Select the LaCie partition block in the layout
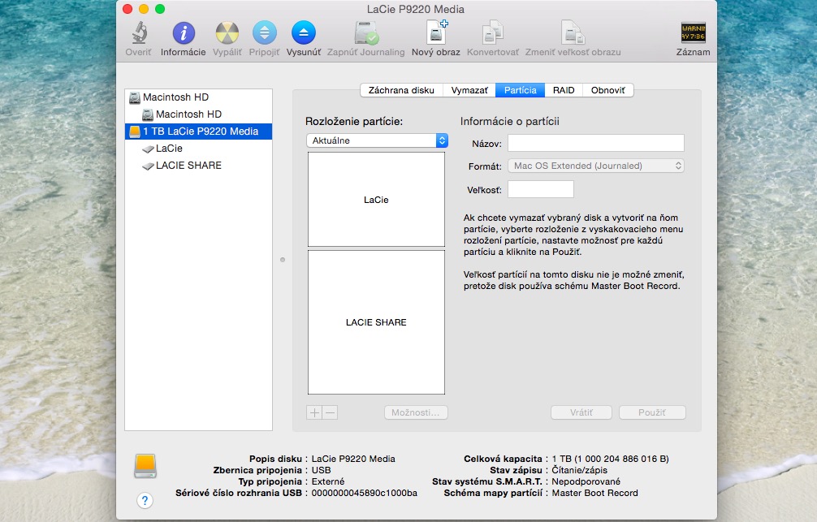817x522 pixels. tap(376, 200)
